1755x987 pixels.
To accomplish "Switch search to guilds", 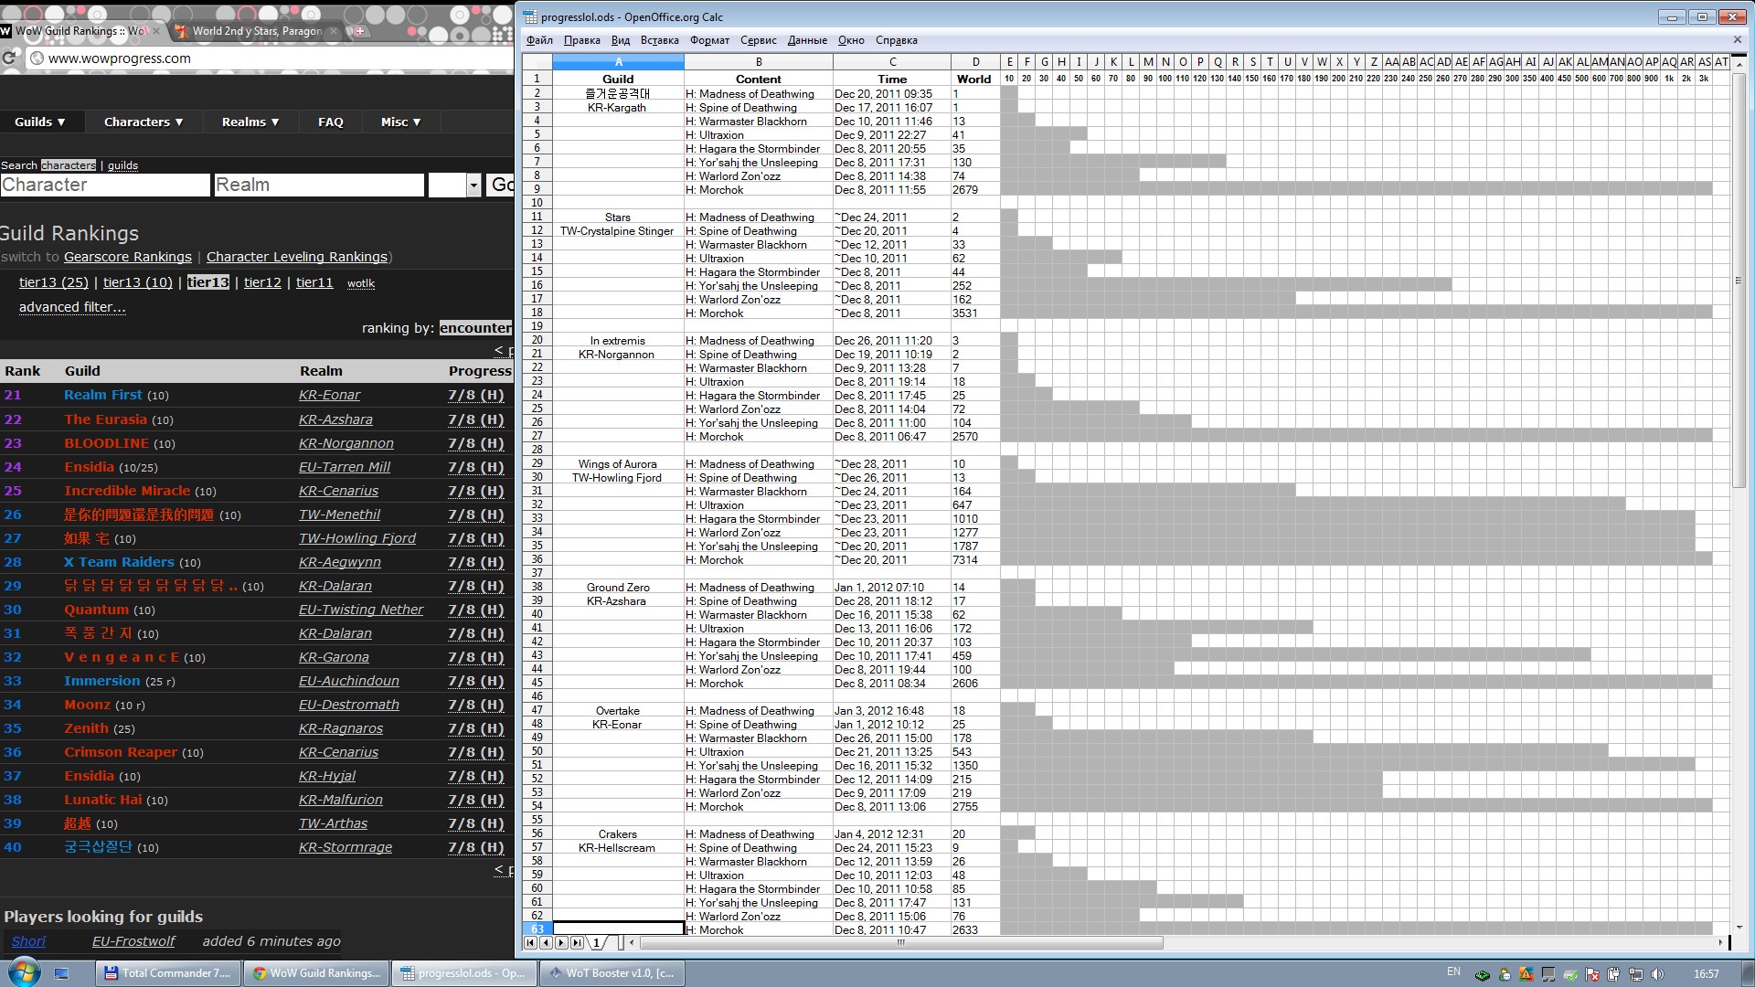I will [x=122, y=165].
